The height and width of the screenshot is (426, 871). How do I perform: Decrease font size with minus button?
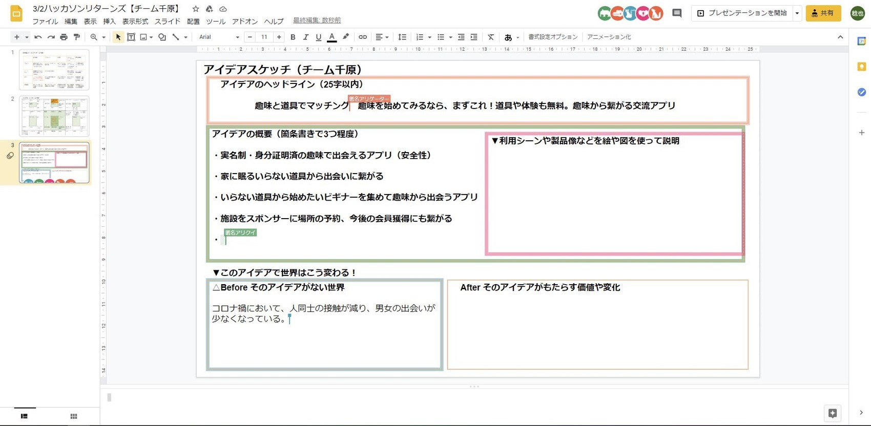tap(250, 37)
